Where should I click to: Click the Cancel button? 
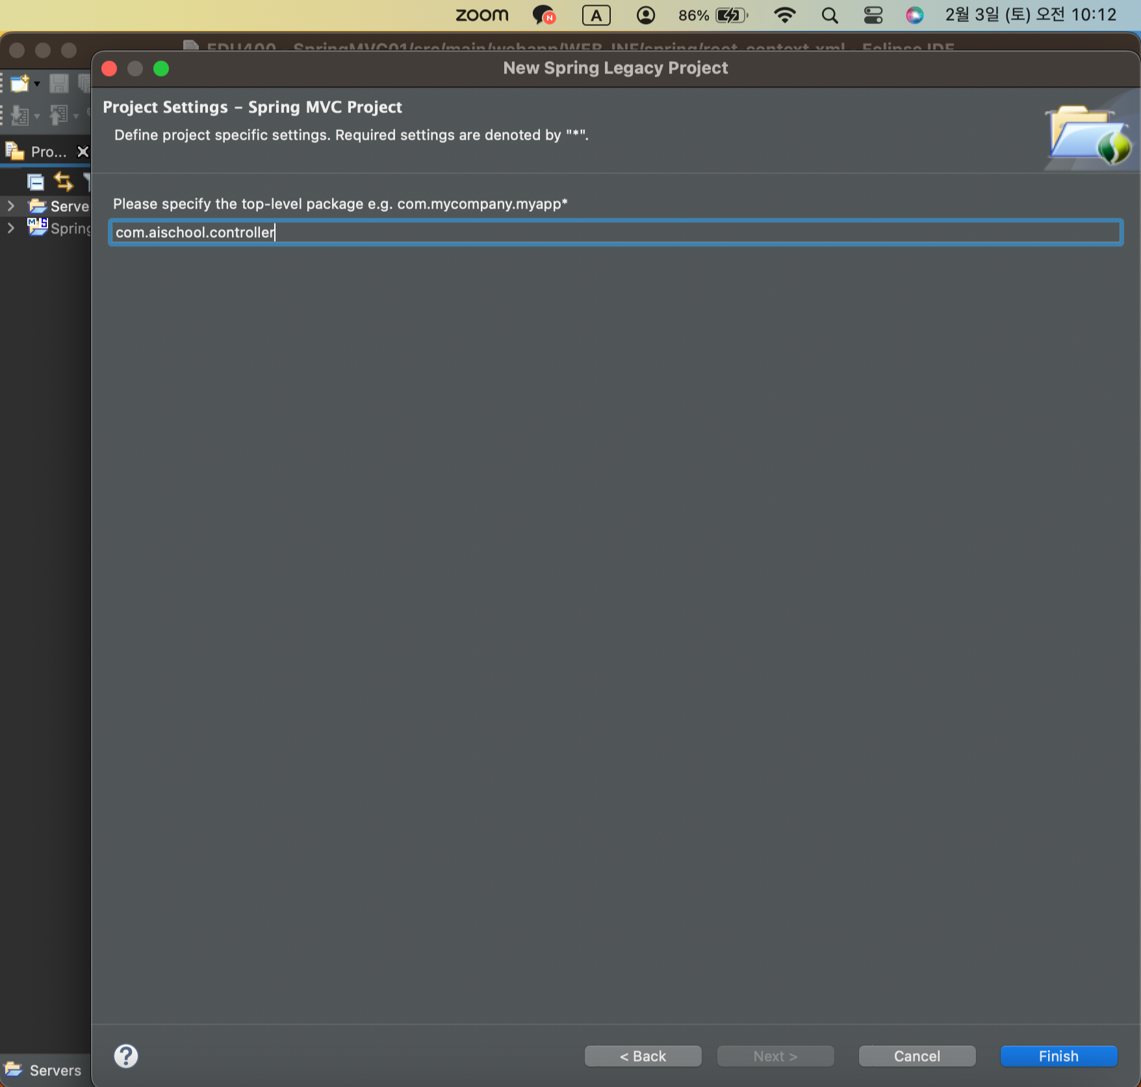(x=917, y=1056)
